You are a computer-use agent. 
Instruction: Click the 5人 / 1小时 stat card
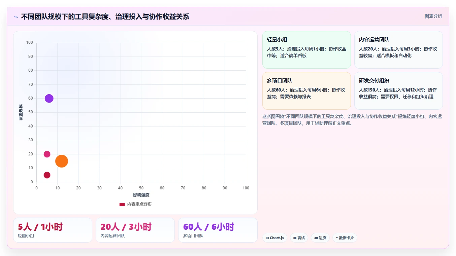tap(53, 230)
